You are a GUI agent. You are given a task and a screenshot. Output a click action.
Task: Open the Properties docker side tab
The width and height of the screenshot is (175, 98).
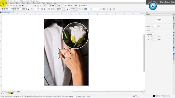174,17
